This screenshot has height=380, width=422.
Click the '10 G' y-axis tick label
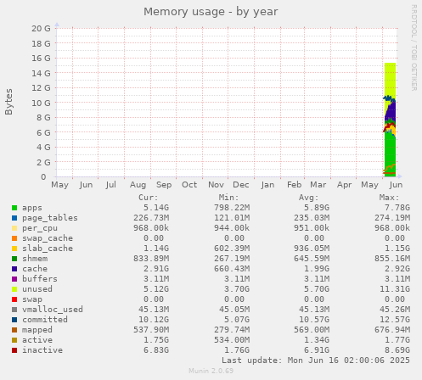41,103
